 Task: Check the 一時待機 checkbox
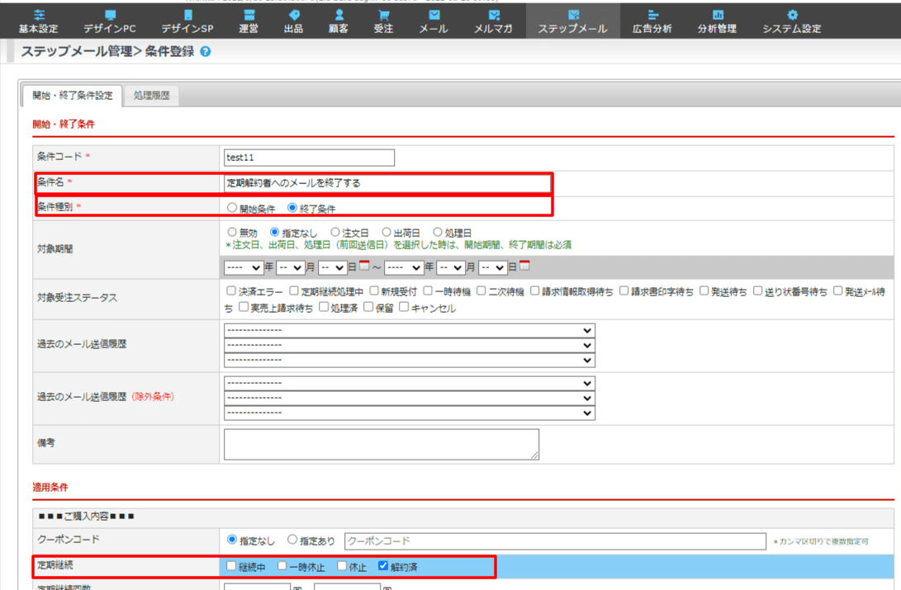pos(428,291)
